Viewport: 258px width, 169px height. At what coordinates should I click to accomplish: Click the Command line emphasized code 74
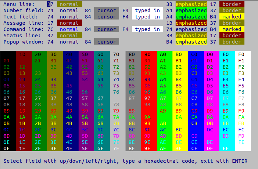tap(169, 29)
